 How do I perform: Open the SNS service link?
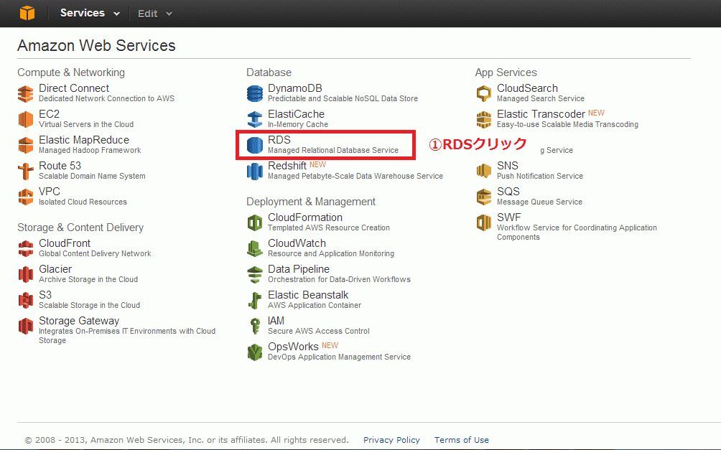507,166
